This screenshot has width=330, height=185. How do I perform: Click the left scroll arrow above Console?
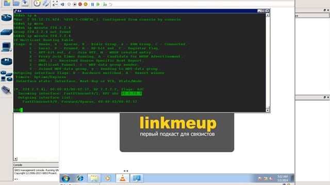pyautogui.click(x=15, y=159)
